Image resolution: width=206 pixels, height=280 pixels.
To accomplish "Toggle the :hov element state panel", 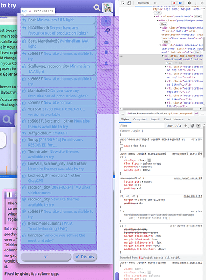I will [x=170, y=125].
